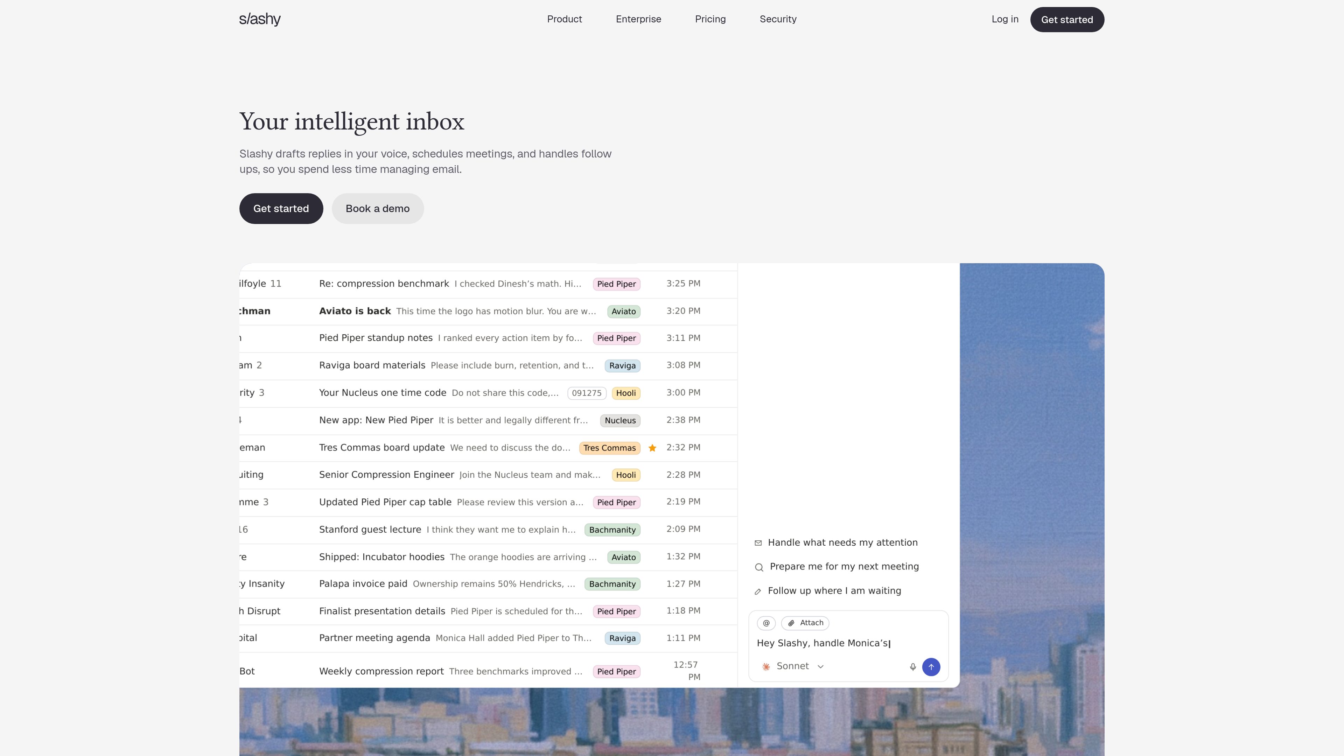Click the Raviga tag on Partner meeting row
The image size is (1344, 756).
tap(622, 639)
